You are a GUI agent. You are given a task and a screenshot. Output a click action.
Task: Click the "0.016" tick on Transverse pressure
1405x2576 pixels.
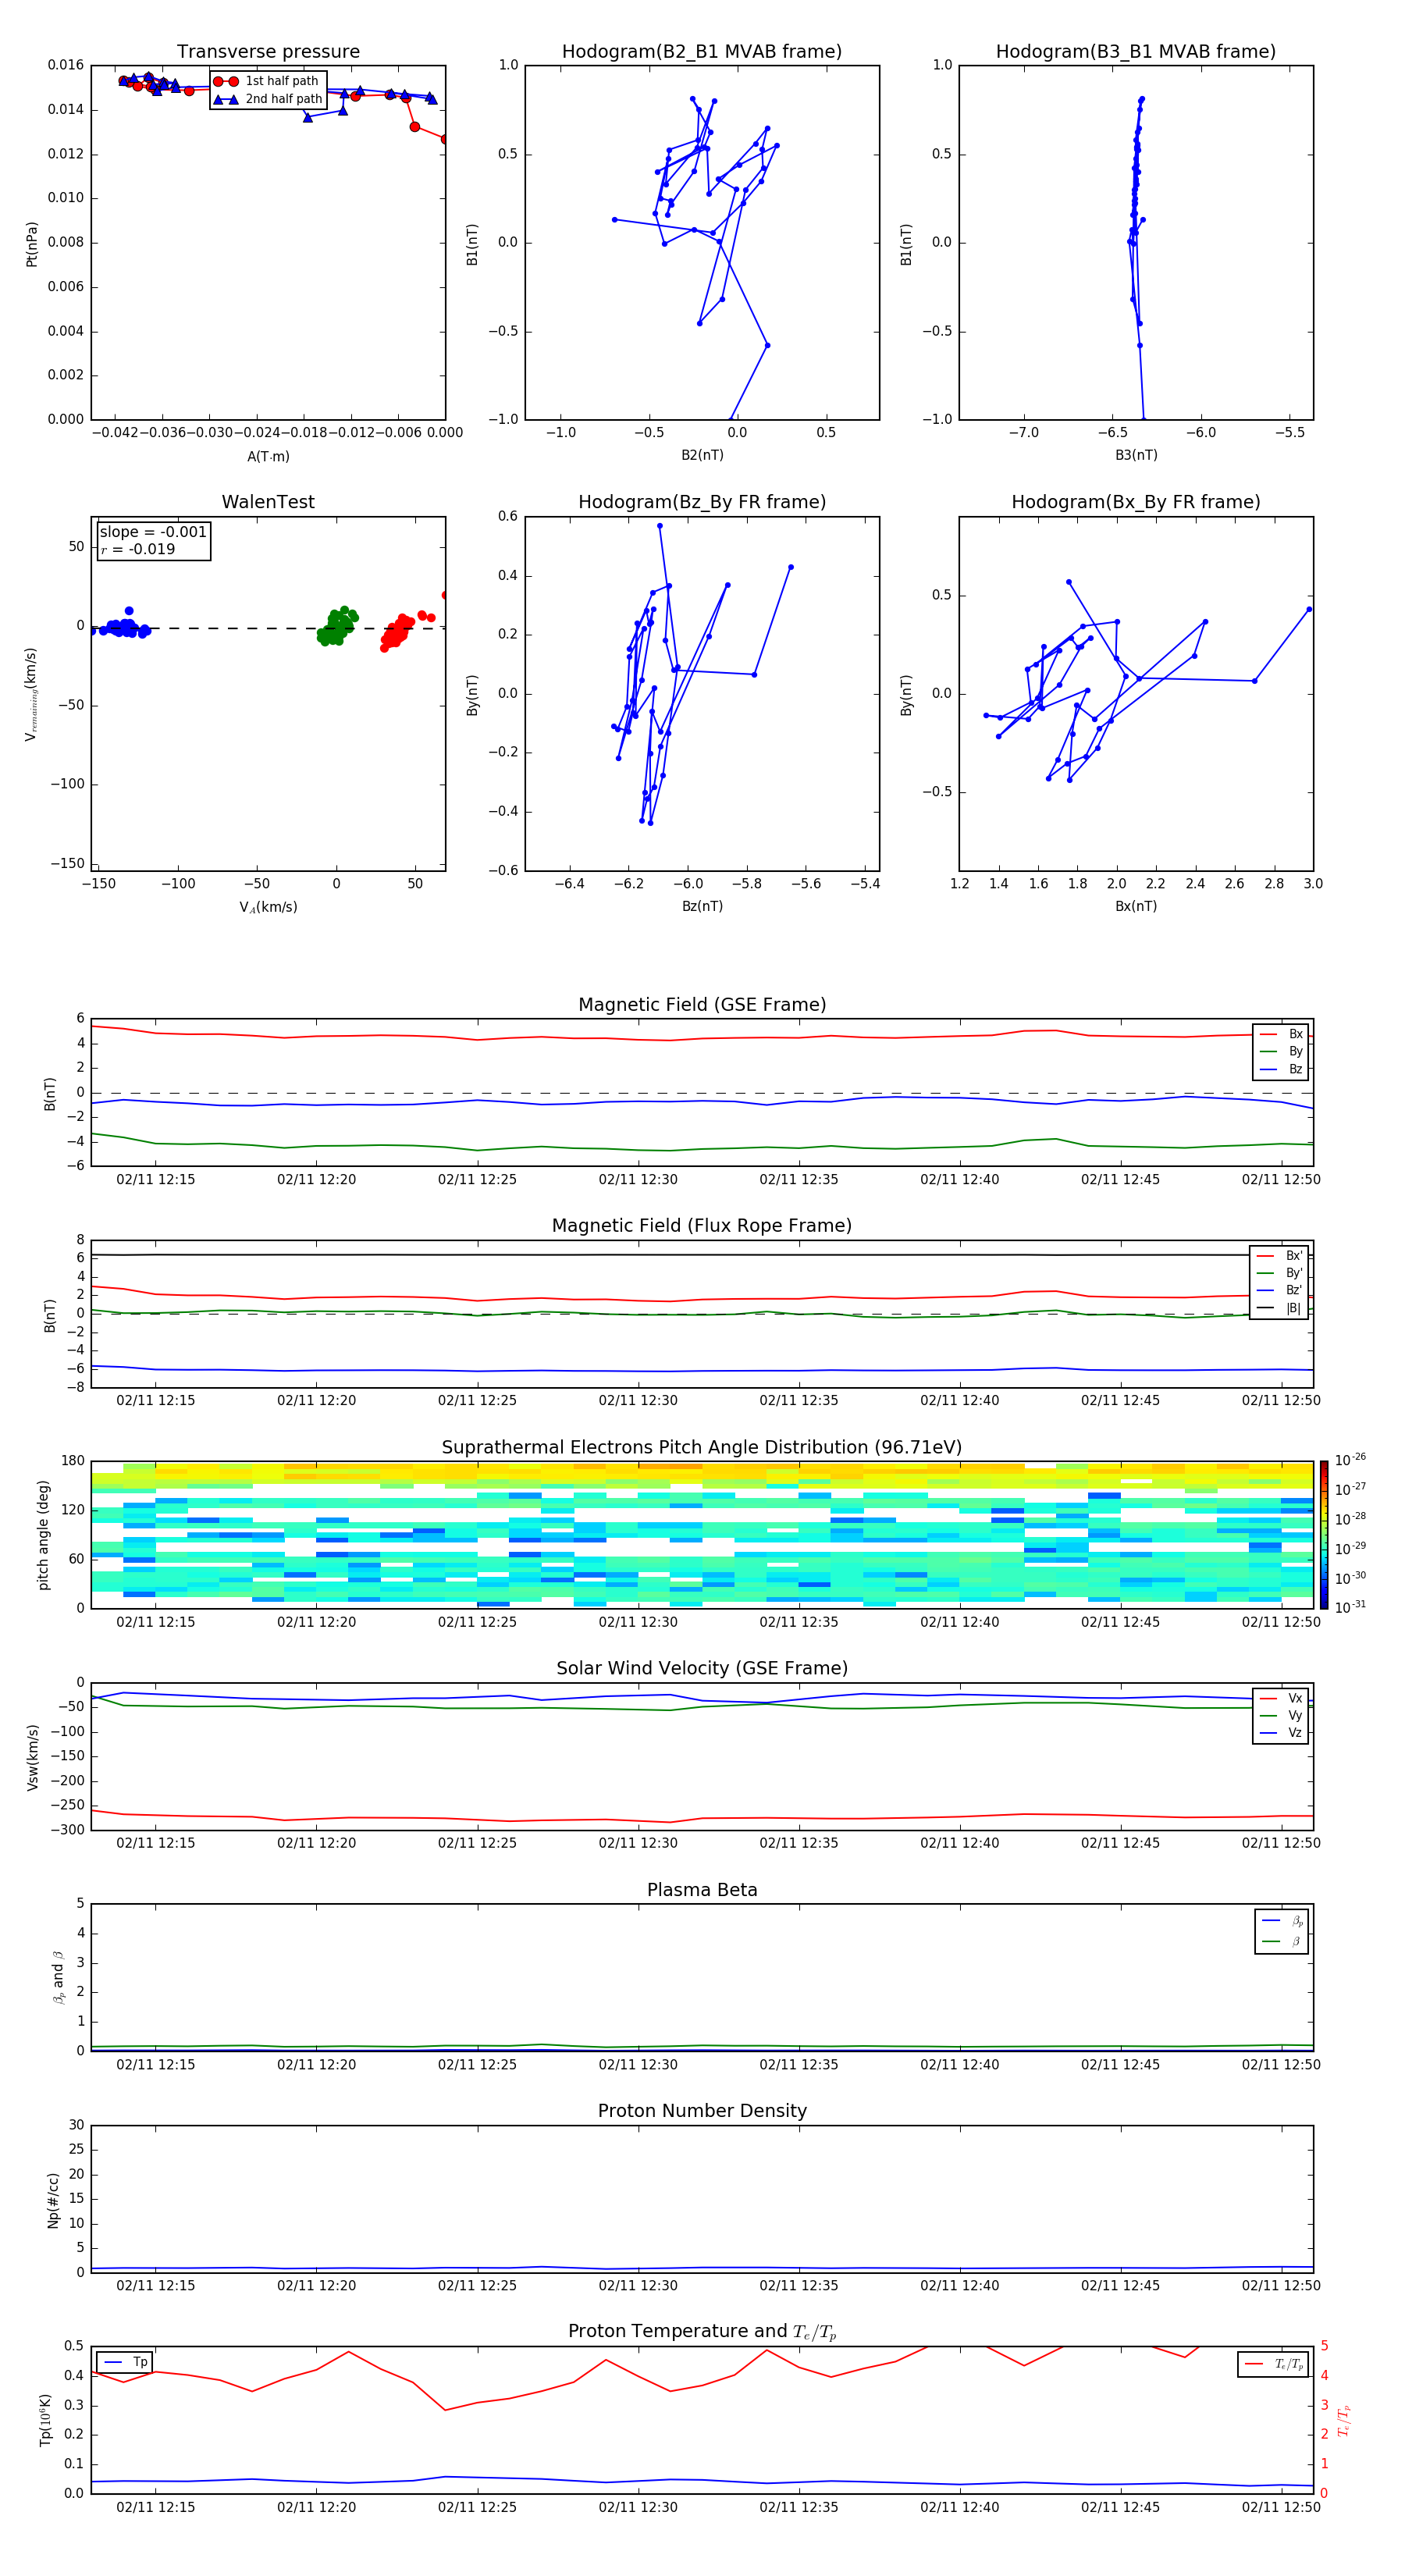66,65
